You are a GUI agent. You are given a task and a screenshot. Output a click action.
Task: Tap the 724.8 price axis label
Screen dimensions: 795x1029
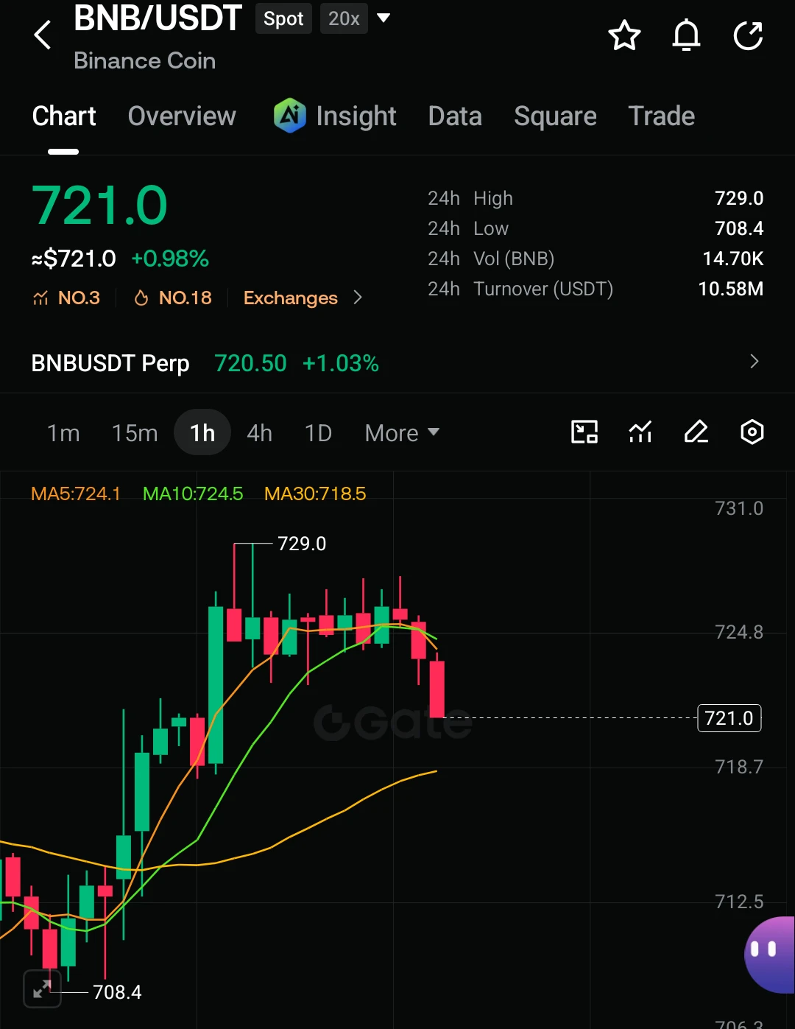(x=739, y=632)
